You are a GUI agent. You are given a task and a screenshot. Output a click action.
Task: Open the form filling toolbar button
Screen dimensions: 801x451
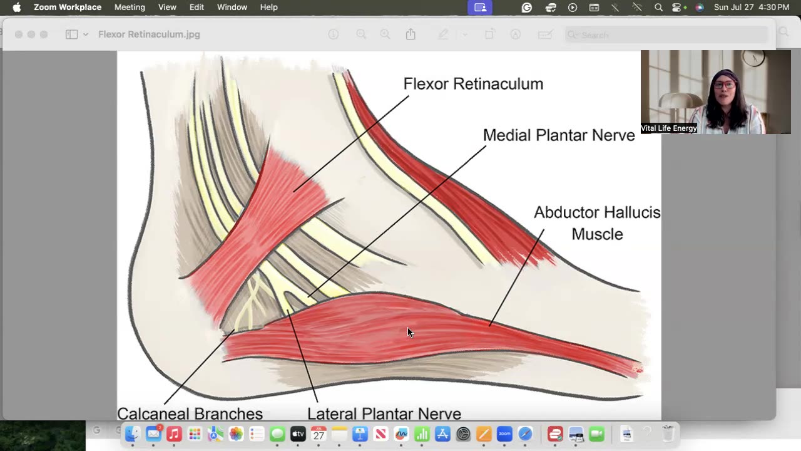pyautogui.click(x=545, y=34)
